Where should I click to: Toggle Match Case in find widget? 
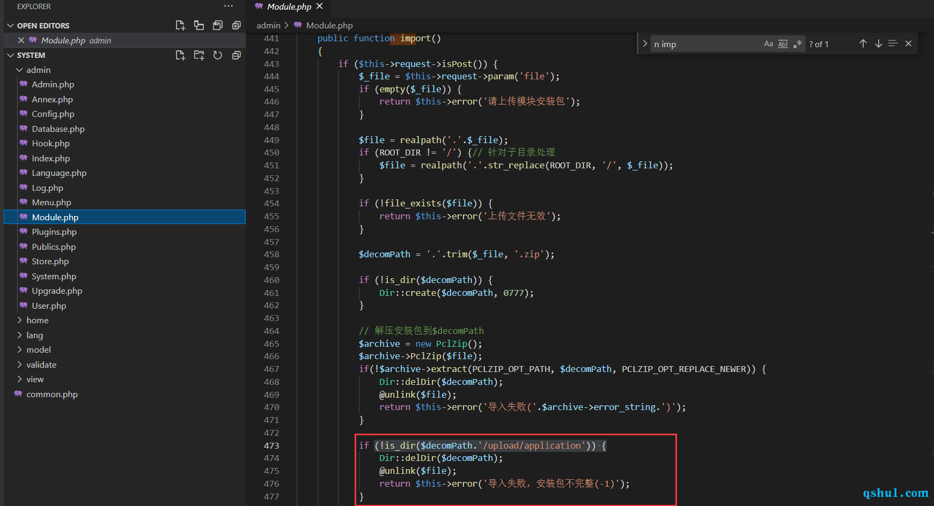pyautogui.click(x=769, y=44)
